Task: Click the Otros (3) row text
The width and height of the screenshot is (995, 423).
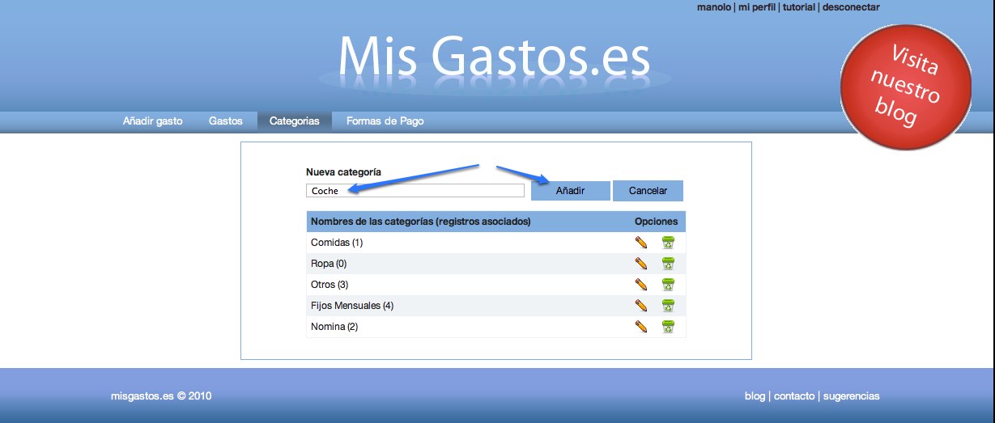Action: 330,284
